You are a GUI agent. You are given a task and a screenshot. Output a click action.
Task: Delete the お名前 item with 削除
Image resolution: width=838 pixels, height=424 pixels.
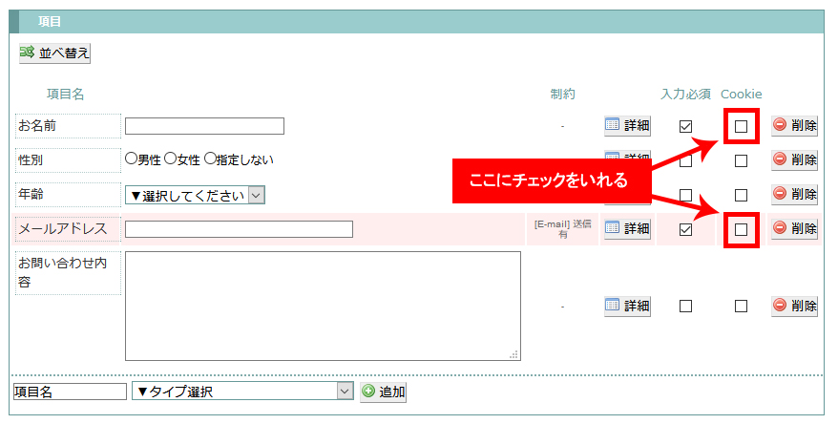pos(794,126)
